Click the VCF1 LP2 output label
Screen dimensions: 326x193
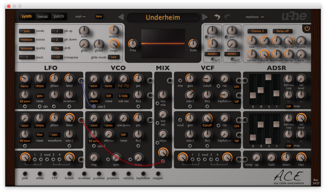coord(237,87)
